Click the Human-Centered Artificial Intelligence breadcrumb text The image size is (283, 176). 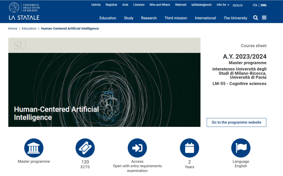tap(70, 28)
